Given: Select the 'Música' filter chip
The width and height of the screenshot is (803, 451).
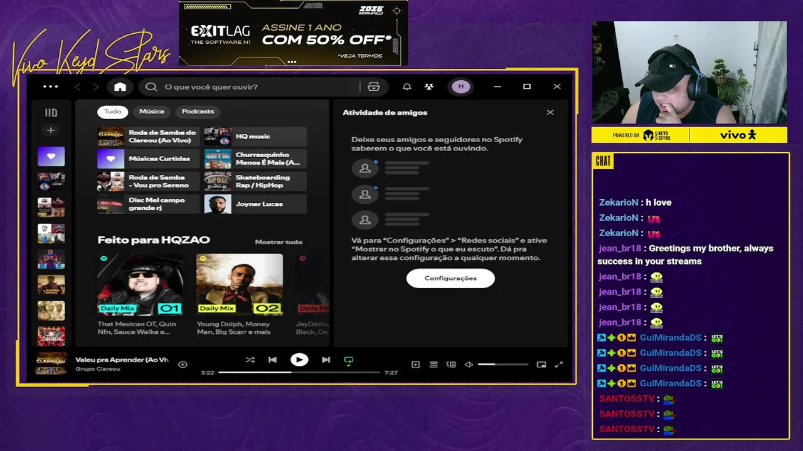Looking at the screenshot, I should [151, 111].
